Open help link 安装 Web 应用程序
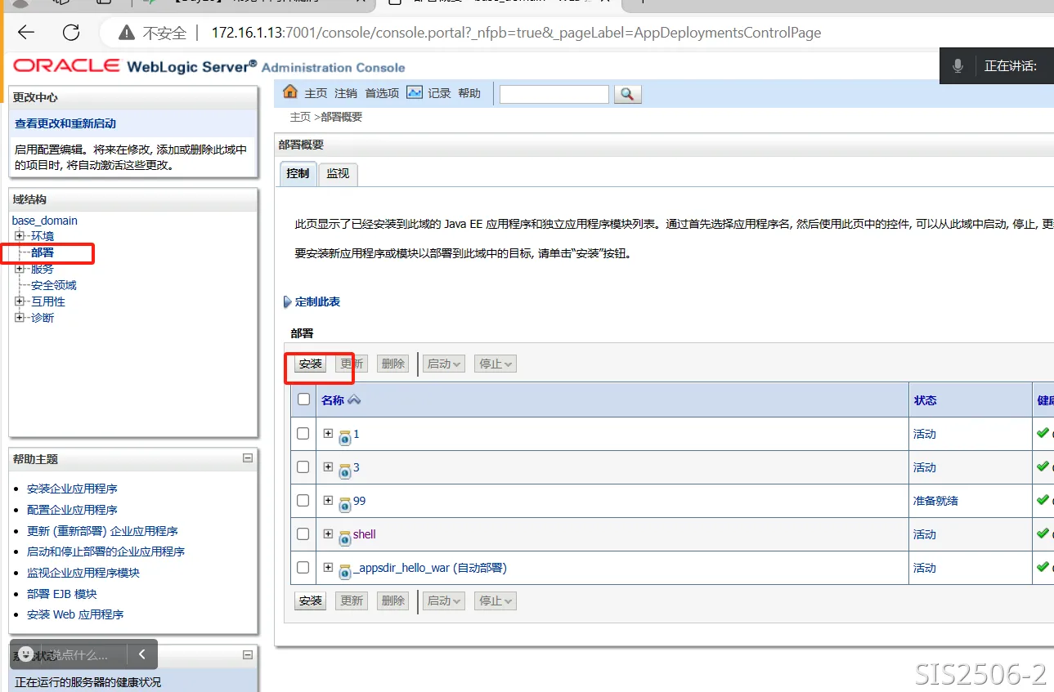Viewport: 1054px width, 692px height. (75, 614)
